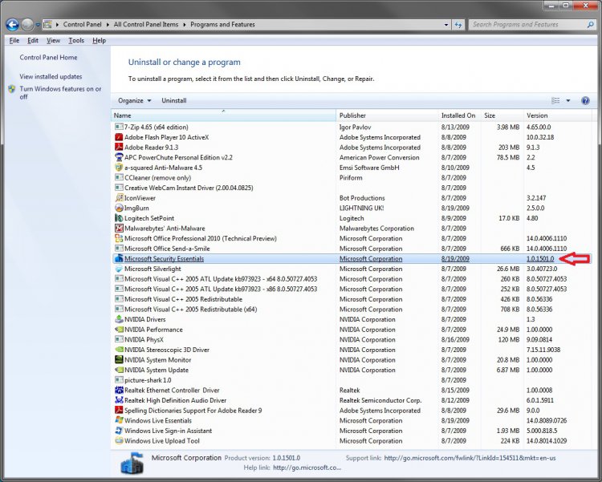Sort by the Name column header
Viewport: 602px width, 482px height.
[223, 115]
